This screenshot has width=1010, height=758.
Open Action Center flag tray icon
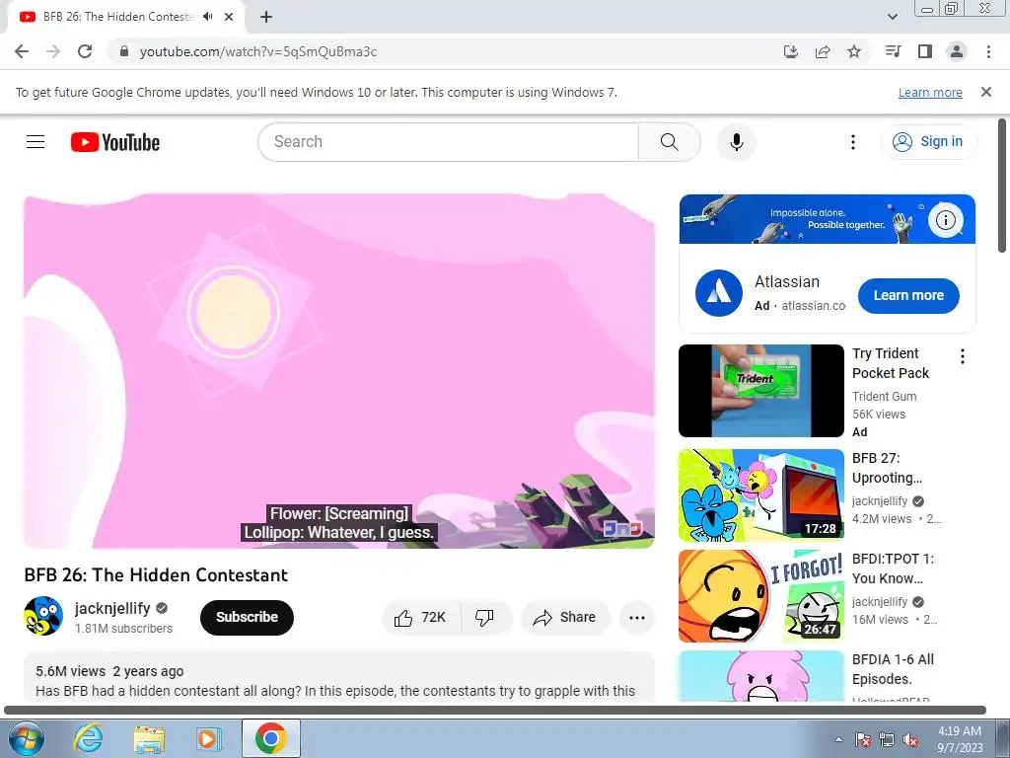863,739
